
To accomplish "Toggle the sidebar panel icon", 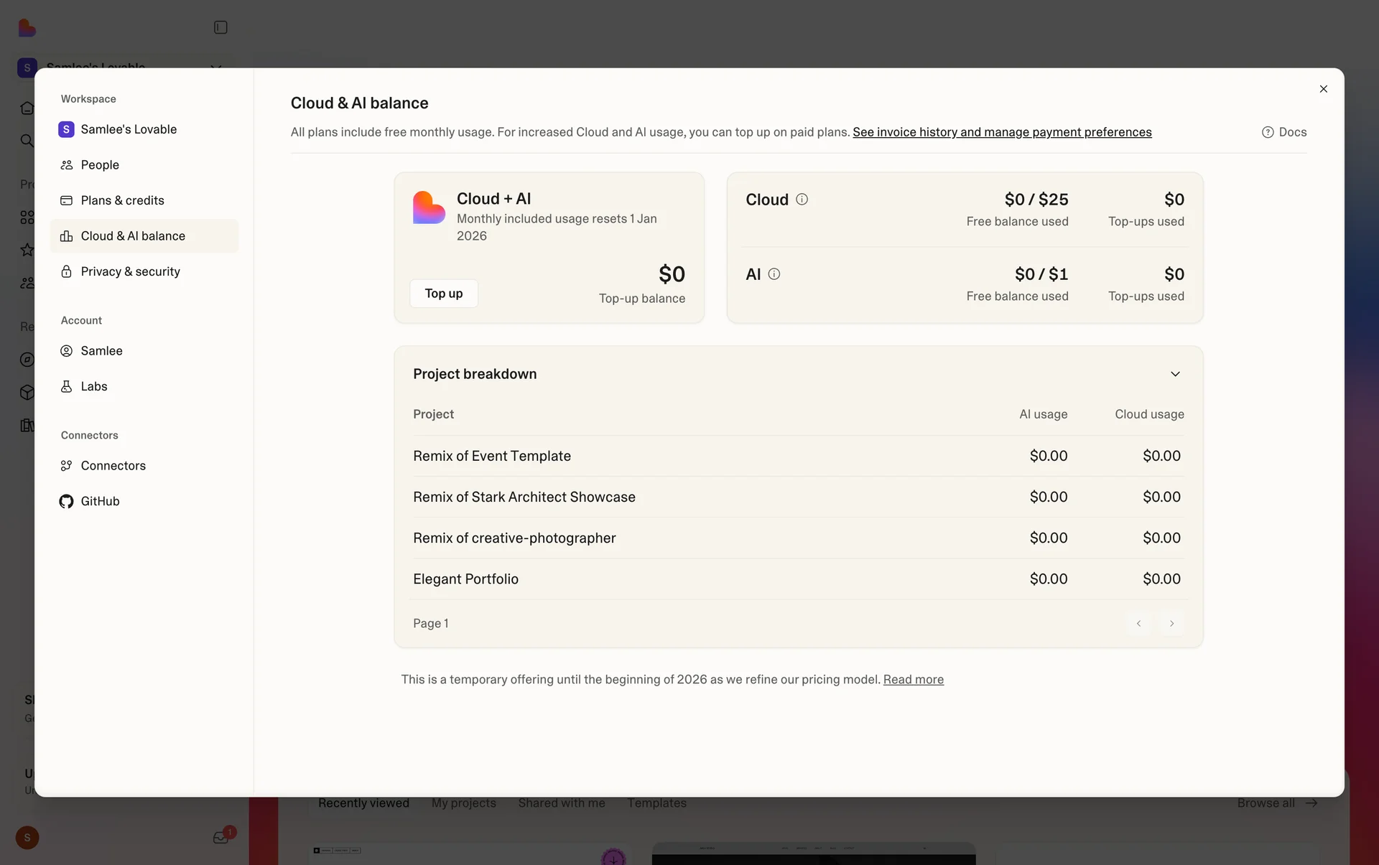I will coord(220,27).
